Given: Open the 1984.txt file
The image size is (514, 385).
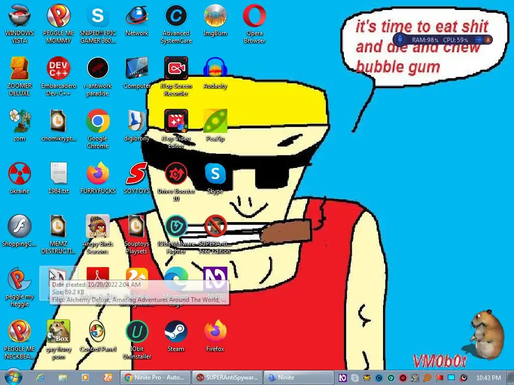Looking at the screenshot, I should [58, 178].
